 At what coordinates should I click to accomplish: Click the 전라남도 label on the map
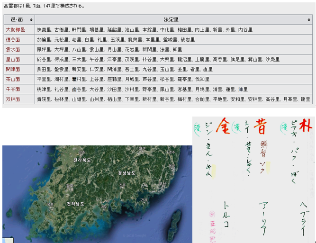[x=76, y=204]
